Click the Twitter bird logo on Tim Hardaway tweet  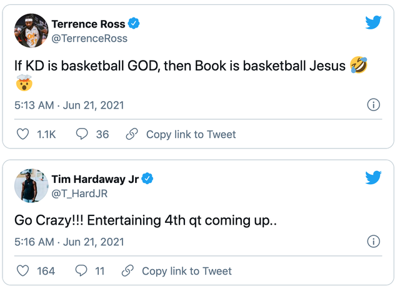coord(374,178)
